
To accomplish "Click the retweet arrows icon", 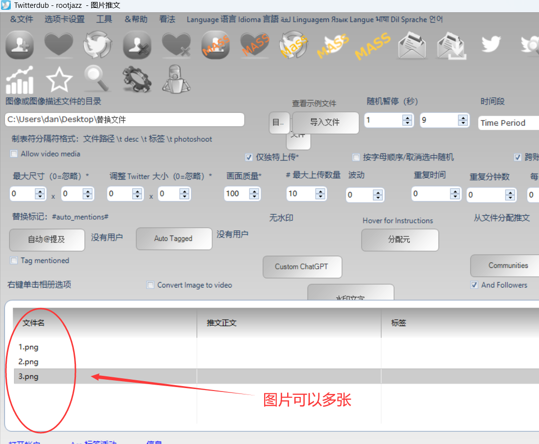I will click(98, 45).
